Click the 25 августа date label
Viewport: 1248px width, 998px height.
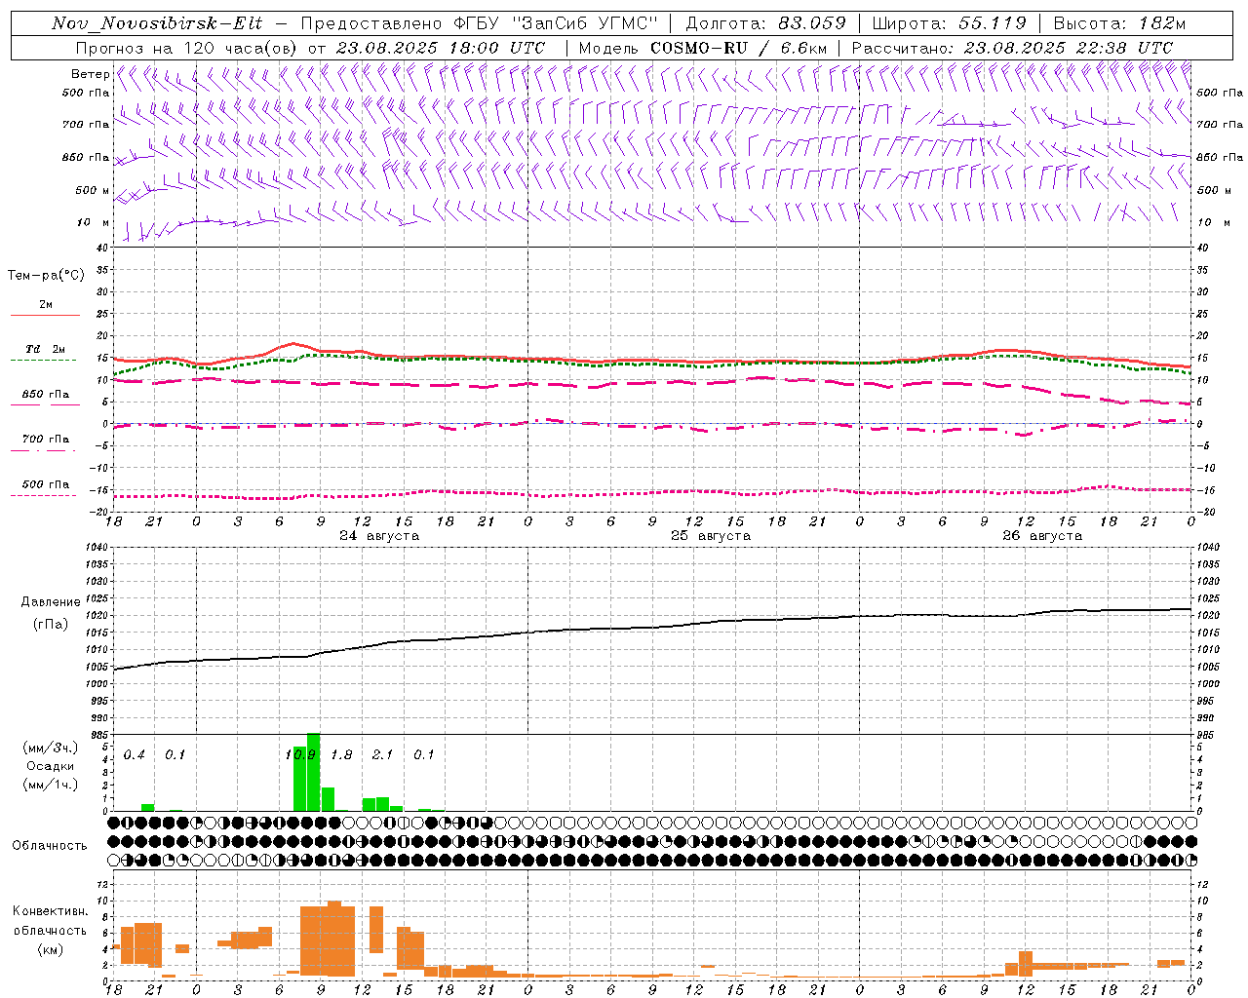[711, 536]
